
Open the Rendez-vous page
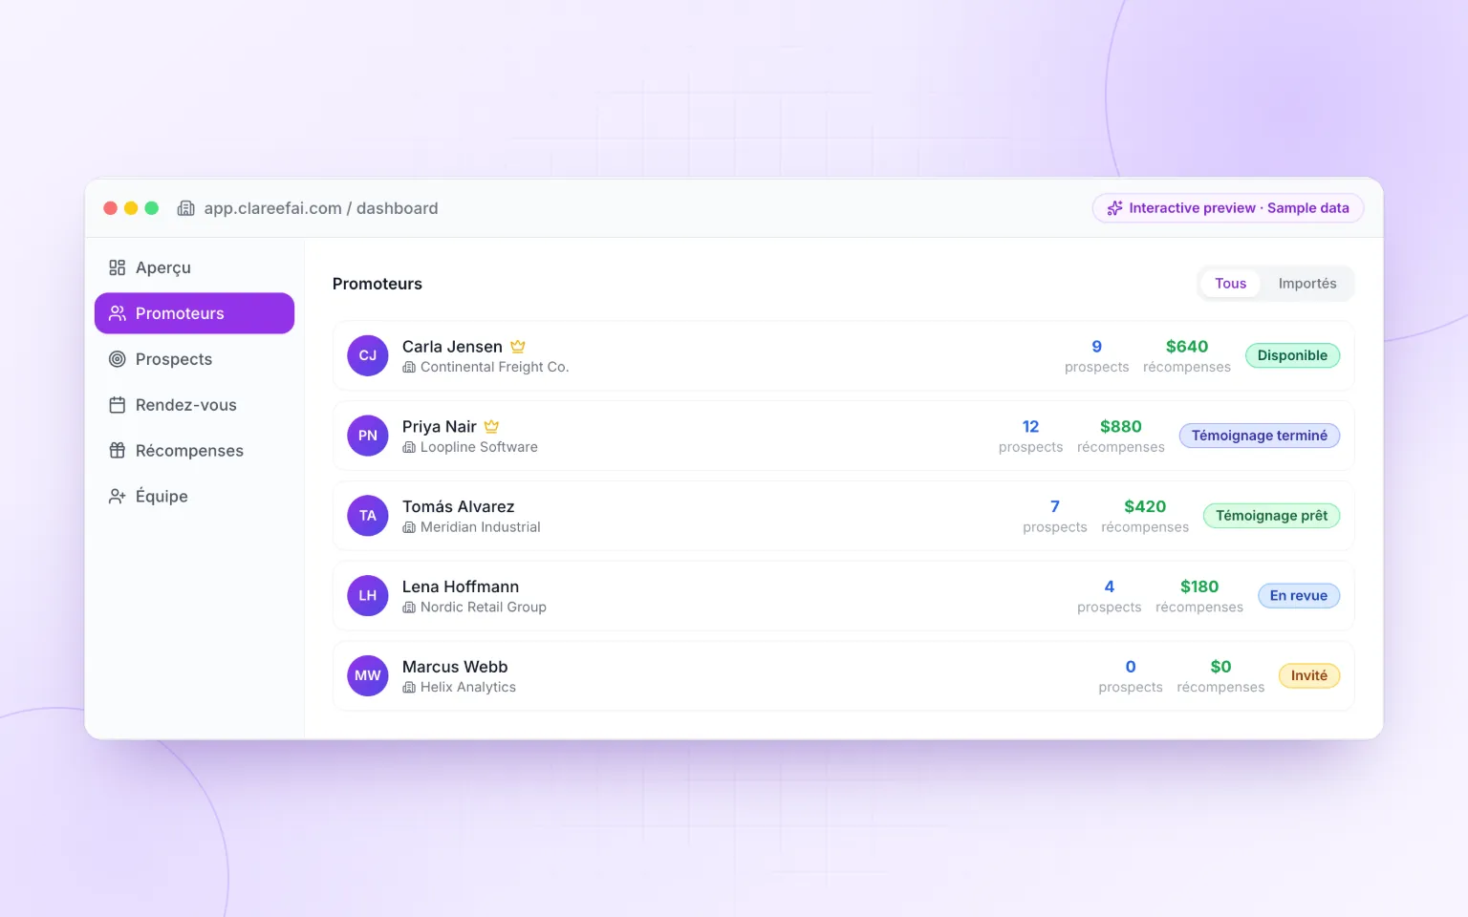[x=194, y=405]
